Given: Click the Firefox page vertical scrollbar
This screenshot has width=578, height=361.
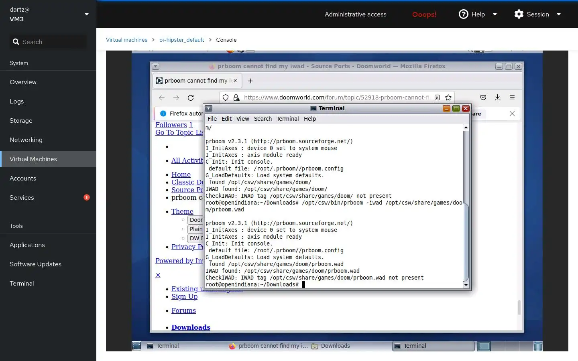Looking at the screenshot, I should [x=519, y=308].
